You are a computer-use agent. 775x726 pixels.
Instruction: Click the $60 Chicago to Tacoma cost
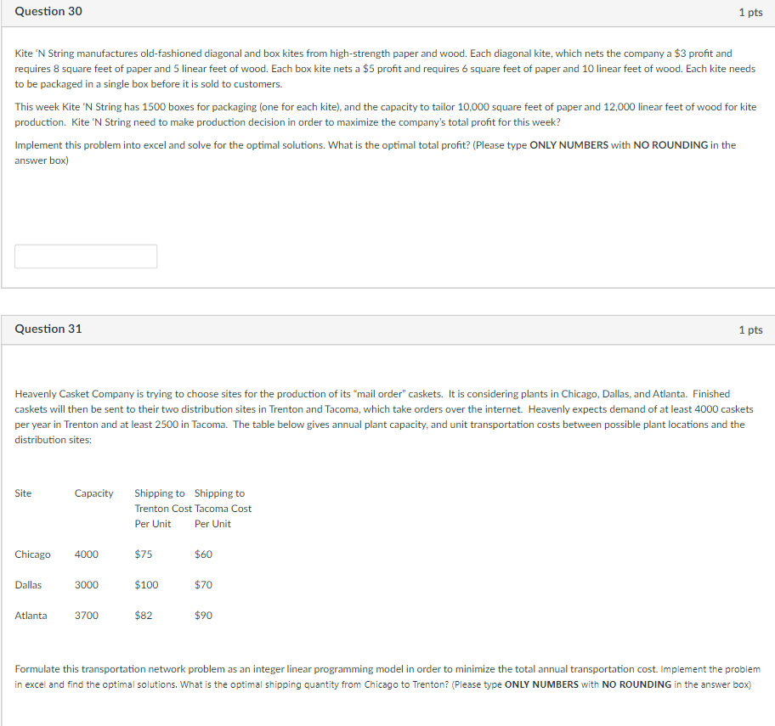203,554
